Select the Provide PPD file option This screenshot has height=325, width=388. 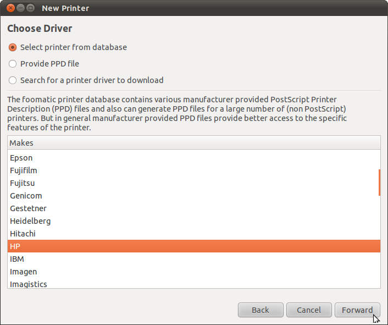[13, 64]
